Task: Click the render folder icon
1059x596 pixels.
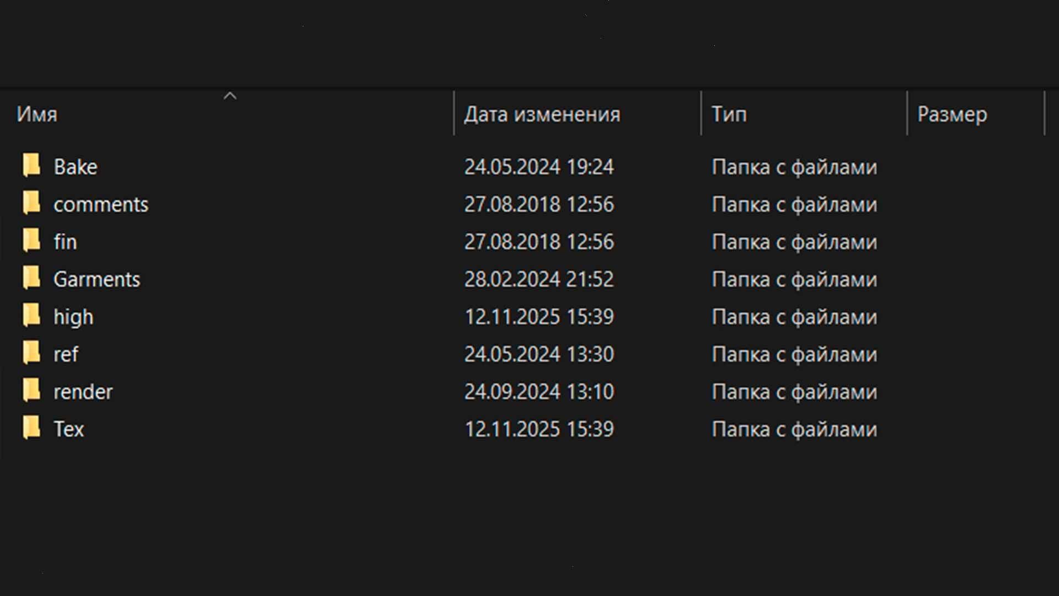Action: tap(31, 391)
